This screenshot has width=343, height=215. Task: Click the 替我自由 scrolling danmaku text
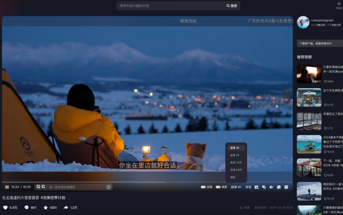tap(188, 21)
